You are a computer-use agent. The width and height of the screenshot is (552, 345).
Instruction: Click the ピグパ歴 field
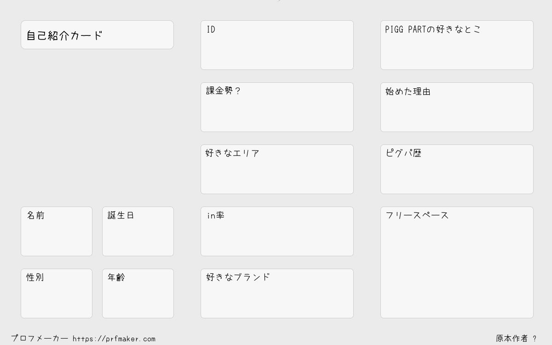pos(457,169)
